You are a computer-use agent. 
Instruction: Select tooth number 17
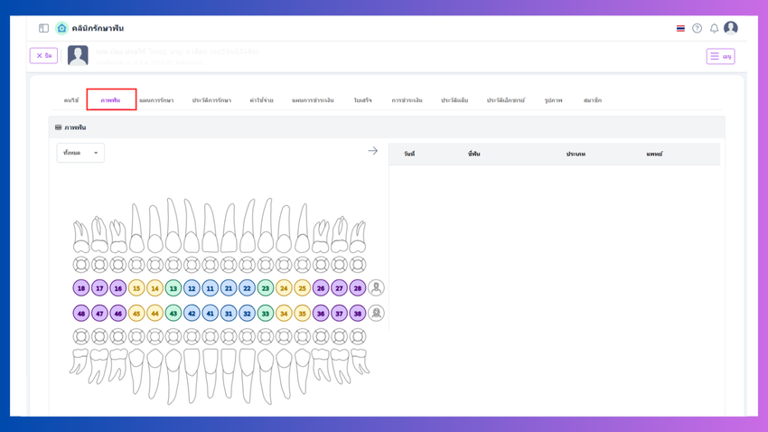[99, 288]
